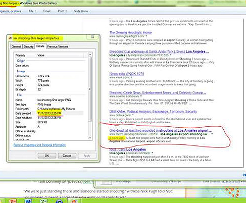This screenshot has height=203, width=246.
Task: Click the properties list scroll-up arrow
Action: point(90,55)
